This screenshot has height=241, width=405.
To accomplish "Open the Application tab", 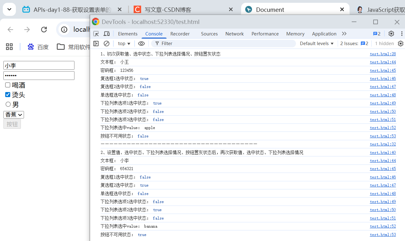I will [324, 34].
